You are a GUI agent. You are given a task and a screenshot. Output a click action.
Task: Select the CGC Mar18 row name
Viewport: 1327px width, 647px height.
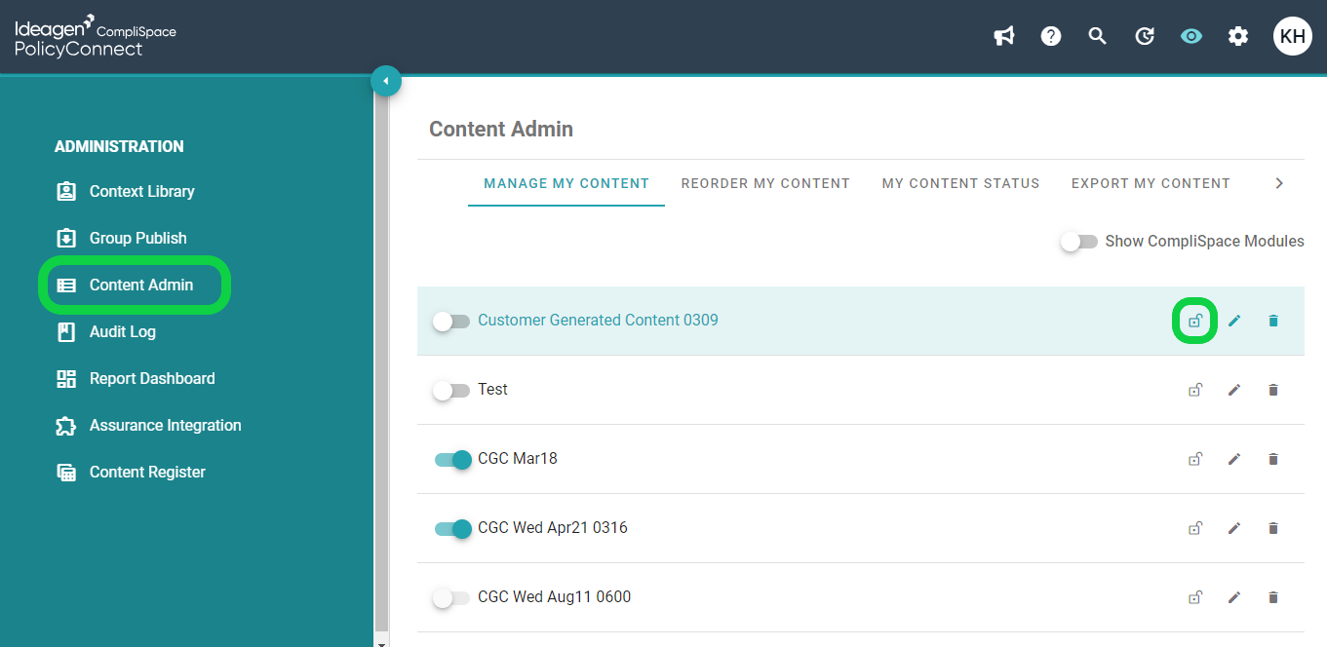click(x=518, y=458)
